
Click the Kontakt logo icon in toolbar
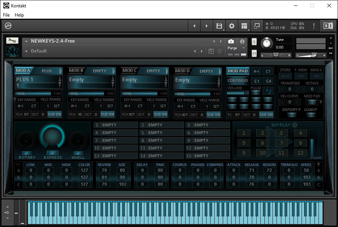point(8,26)
